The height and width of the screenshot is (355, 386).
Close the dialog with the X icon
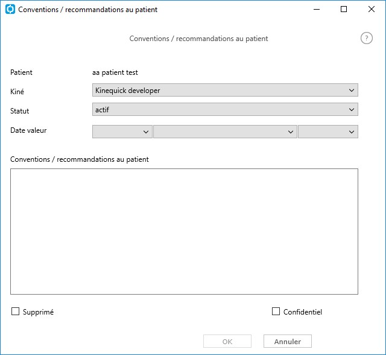372,10
